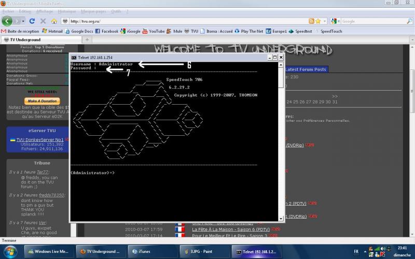Click the Telnet window system menu icon
415x259 pixels.
tap(74, 57)
